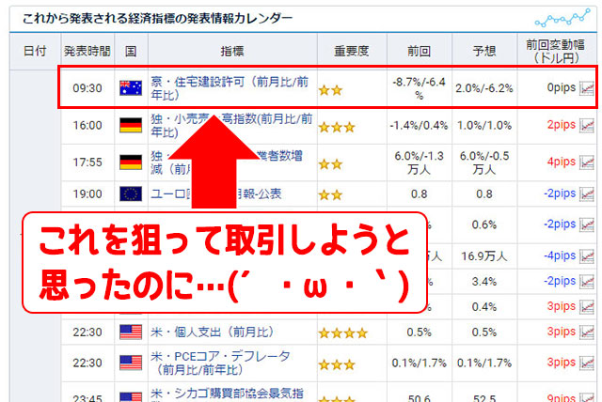Select the -4pips value
This screenshot has width=602, height=402.
(x=560, y=255)
